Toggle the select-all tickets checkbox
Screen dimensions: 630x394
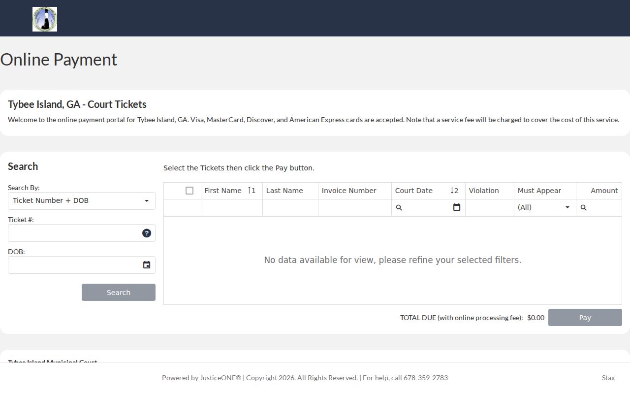pos(189,191)
